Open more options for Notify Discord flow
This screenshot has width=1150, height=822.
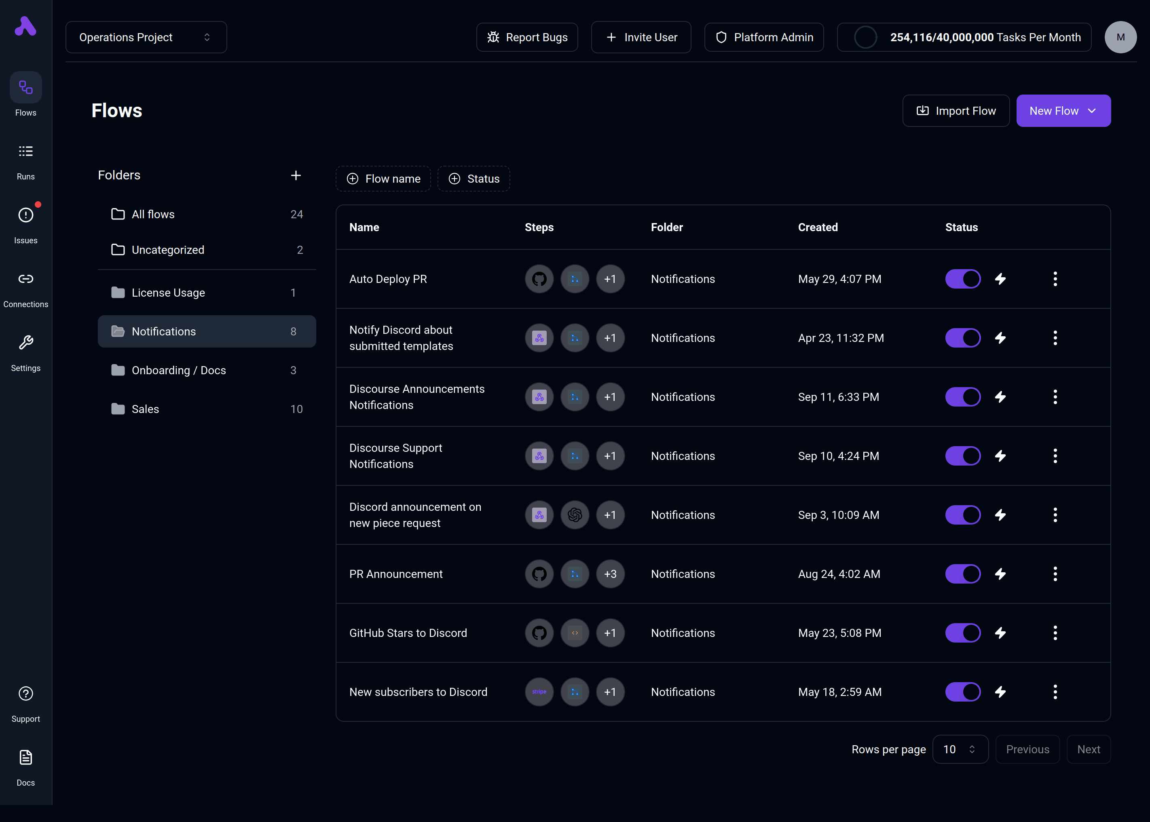1055,338
